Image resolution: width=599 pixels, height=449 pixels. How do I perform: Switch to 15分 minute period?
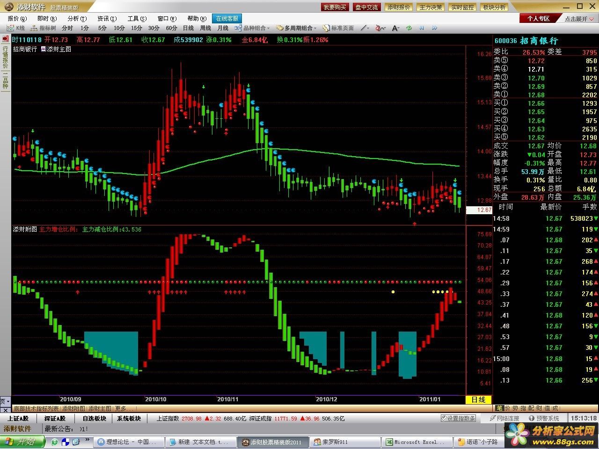[x=137, y=29]
